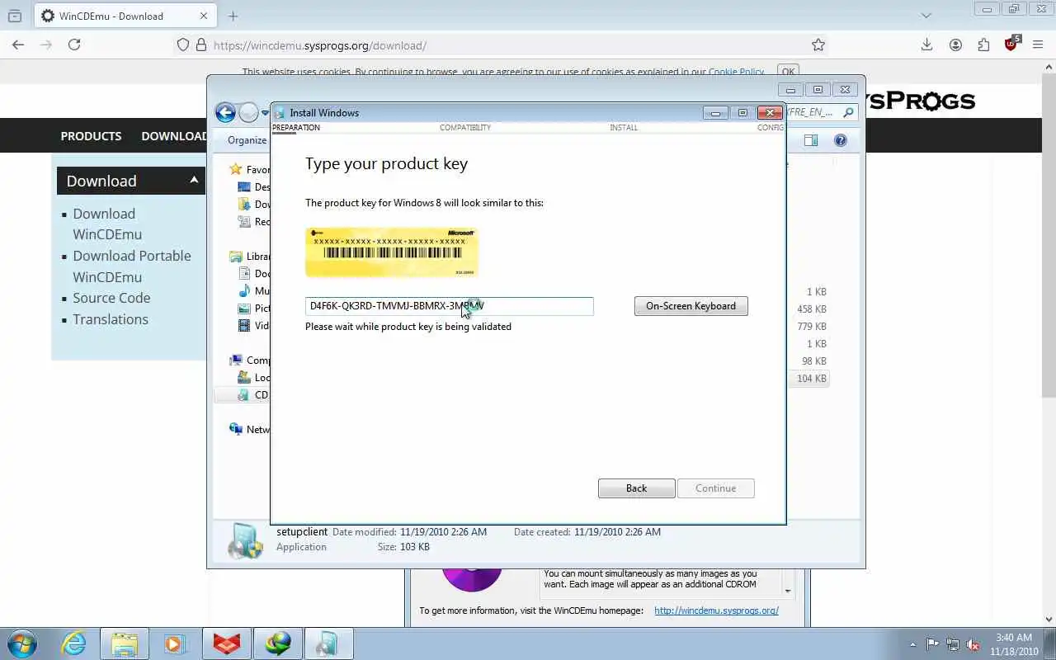Open a new browser tab
The width and height of the screenshot is (1056, 660).
[233, 16]
